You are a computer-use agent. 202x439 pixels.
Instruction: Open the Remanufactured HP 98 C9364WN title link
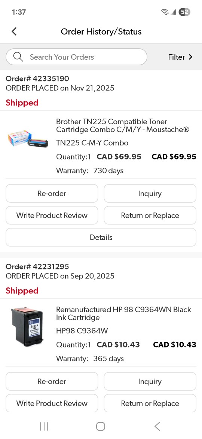tap(123, 314)
